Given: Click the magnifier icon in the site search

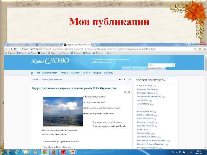Looking at the screenshot, I should [173, 65].
